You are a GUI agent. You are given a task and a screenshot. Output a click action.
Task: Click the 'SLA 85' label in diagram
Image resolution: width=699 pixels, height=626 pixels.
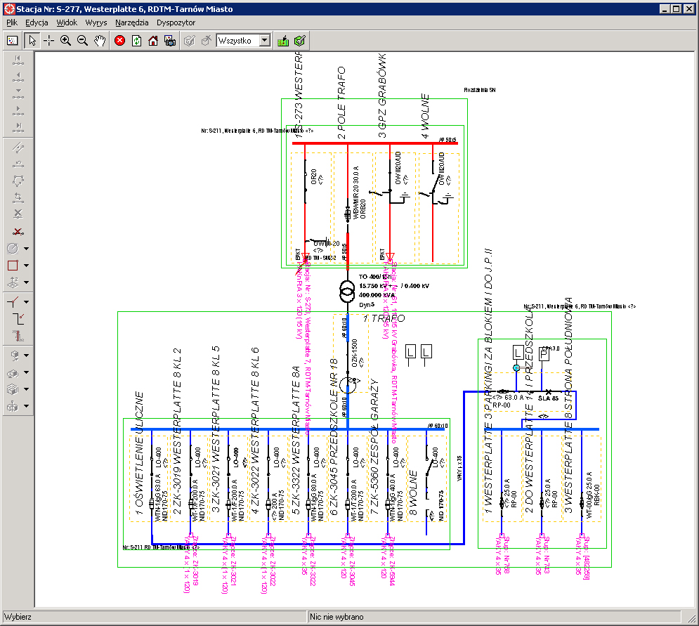pyautogui.click(x=549, y=398)
